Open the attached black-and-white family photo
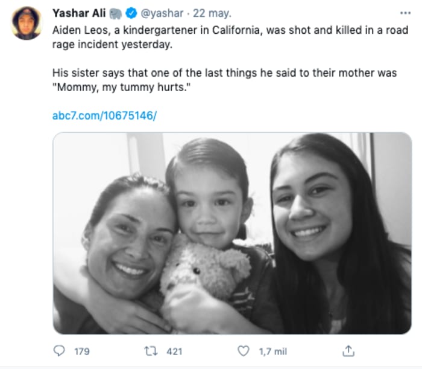 click(232, 233)
